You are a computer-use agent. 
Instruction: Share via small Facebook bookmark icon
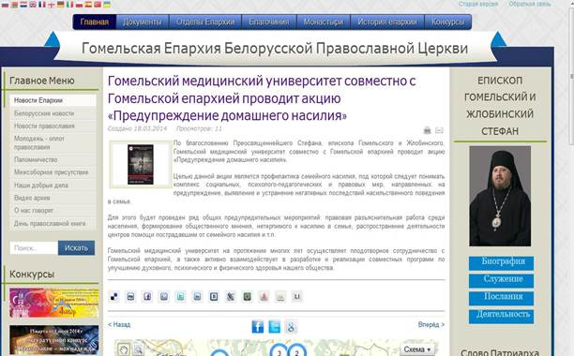[147, 297]
